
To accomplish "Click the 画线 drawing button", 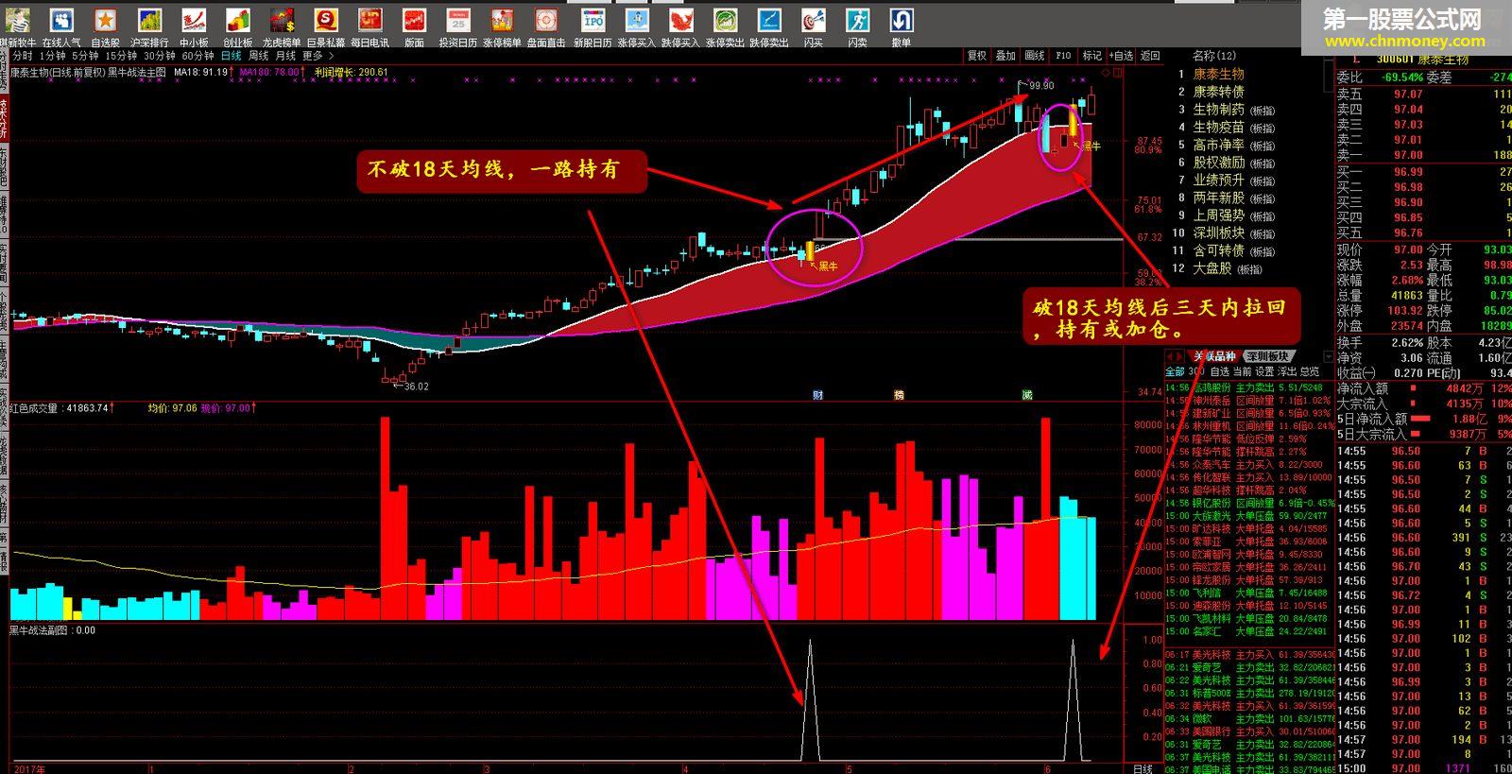I will tap(1035, 56).
